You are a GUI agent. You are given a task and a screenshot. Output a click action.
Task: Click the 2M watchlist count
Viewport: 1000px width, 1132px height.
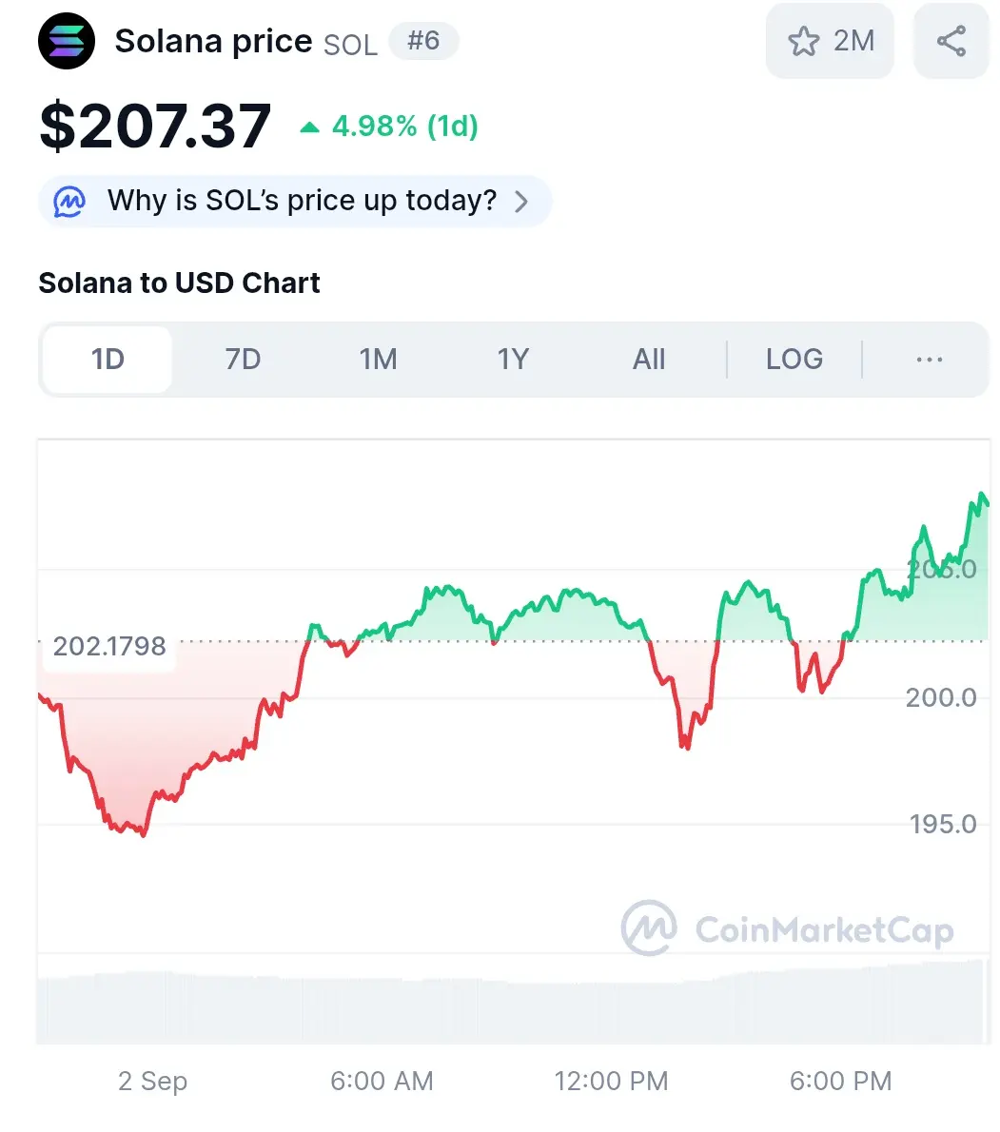click(x=854, y=41)
